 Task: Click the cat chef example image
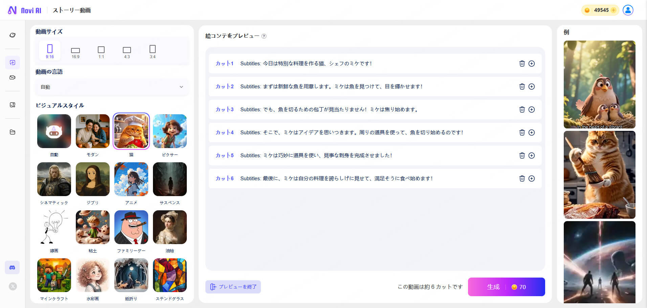[599, 174]
